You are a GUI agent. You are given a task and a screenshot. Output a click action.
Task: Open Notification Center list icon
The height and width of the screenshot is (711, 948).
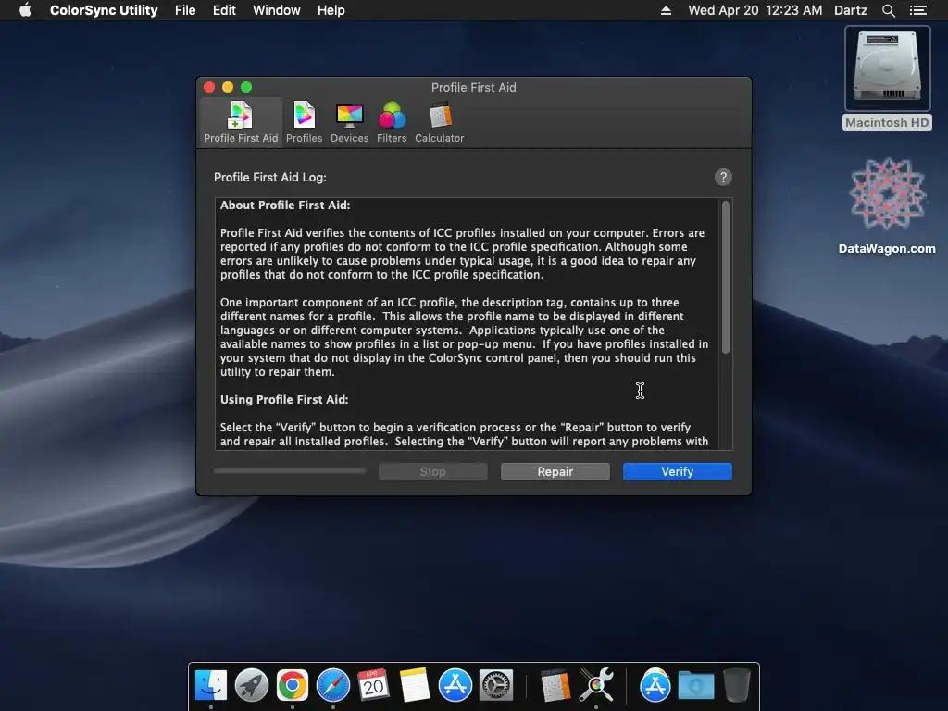[917, 10]
